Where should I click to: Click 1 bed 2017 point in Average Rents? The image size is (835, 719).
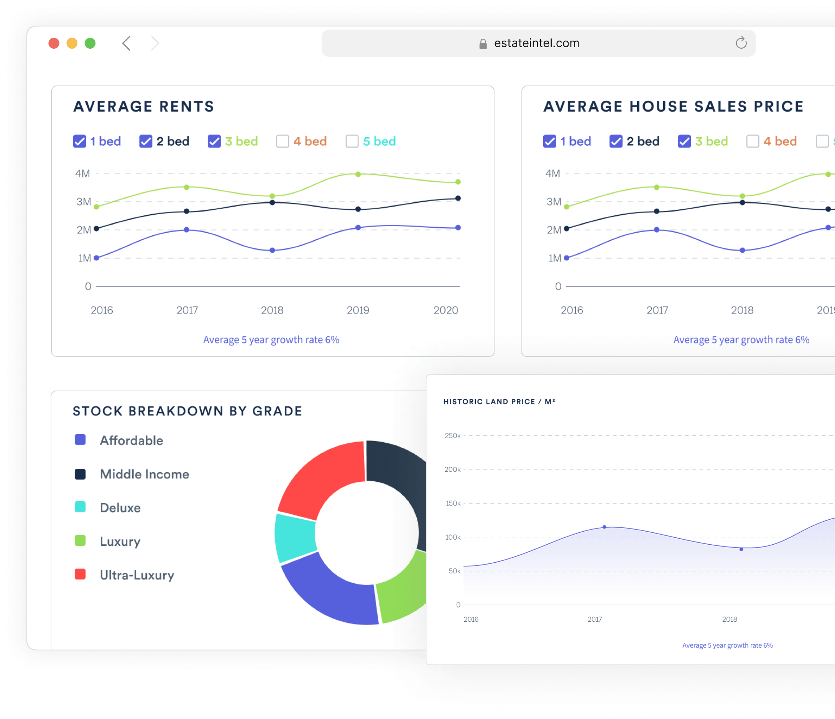tap(187, 230)
